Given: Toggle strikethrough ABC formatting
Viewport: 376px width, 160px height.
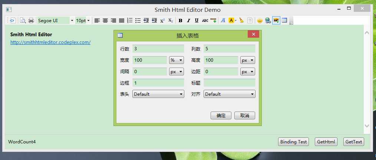Looking at the screenshot, I should [x=205, y=21].
